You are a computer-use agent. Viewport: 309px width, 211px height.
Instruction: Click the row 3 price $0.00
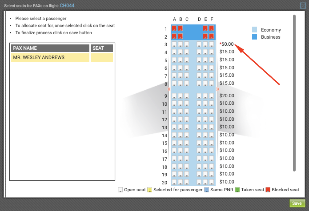(x=227, y=44)
